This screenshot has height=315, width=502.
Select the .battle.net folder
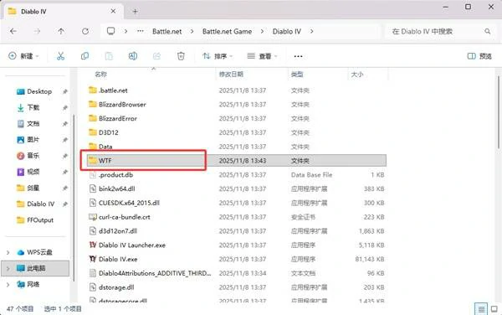click(x=237, y=90)
